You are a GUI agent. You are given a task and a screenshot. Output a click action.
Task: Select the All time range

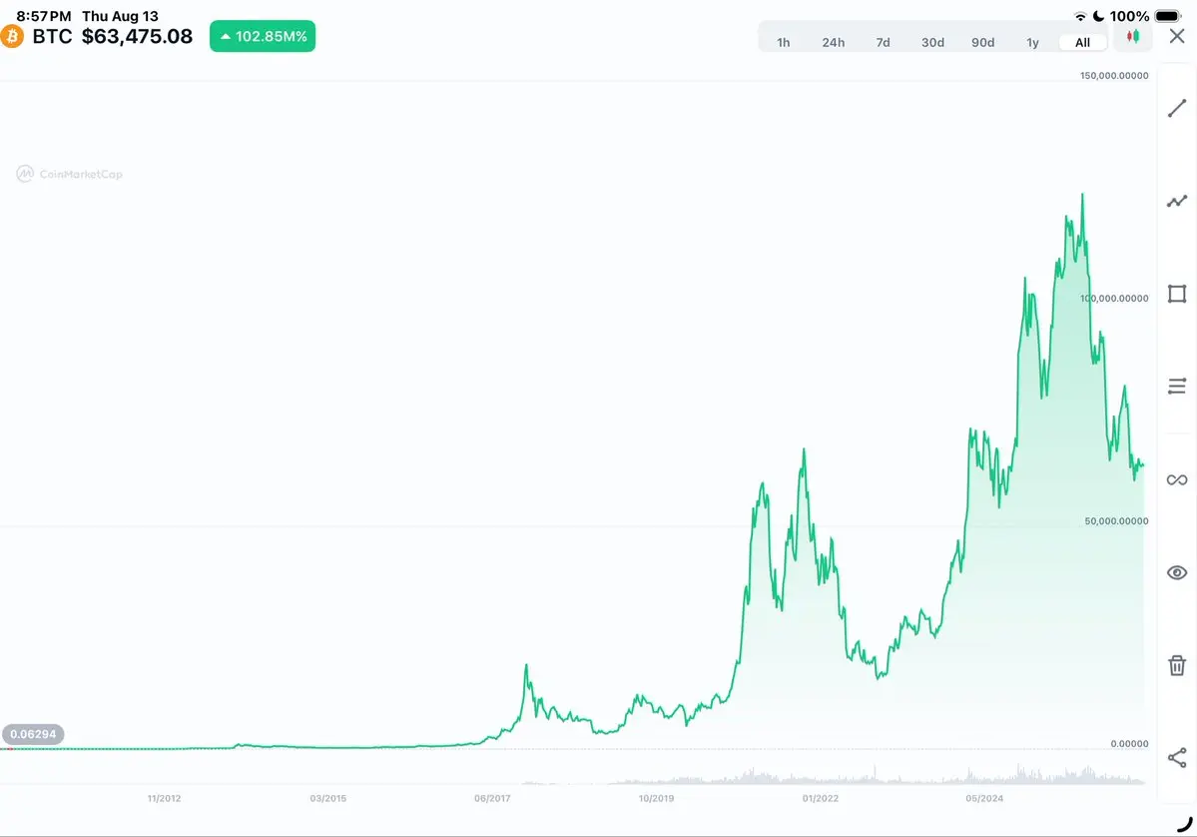point(1082,43)
